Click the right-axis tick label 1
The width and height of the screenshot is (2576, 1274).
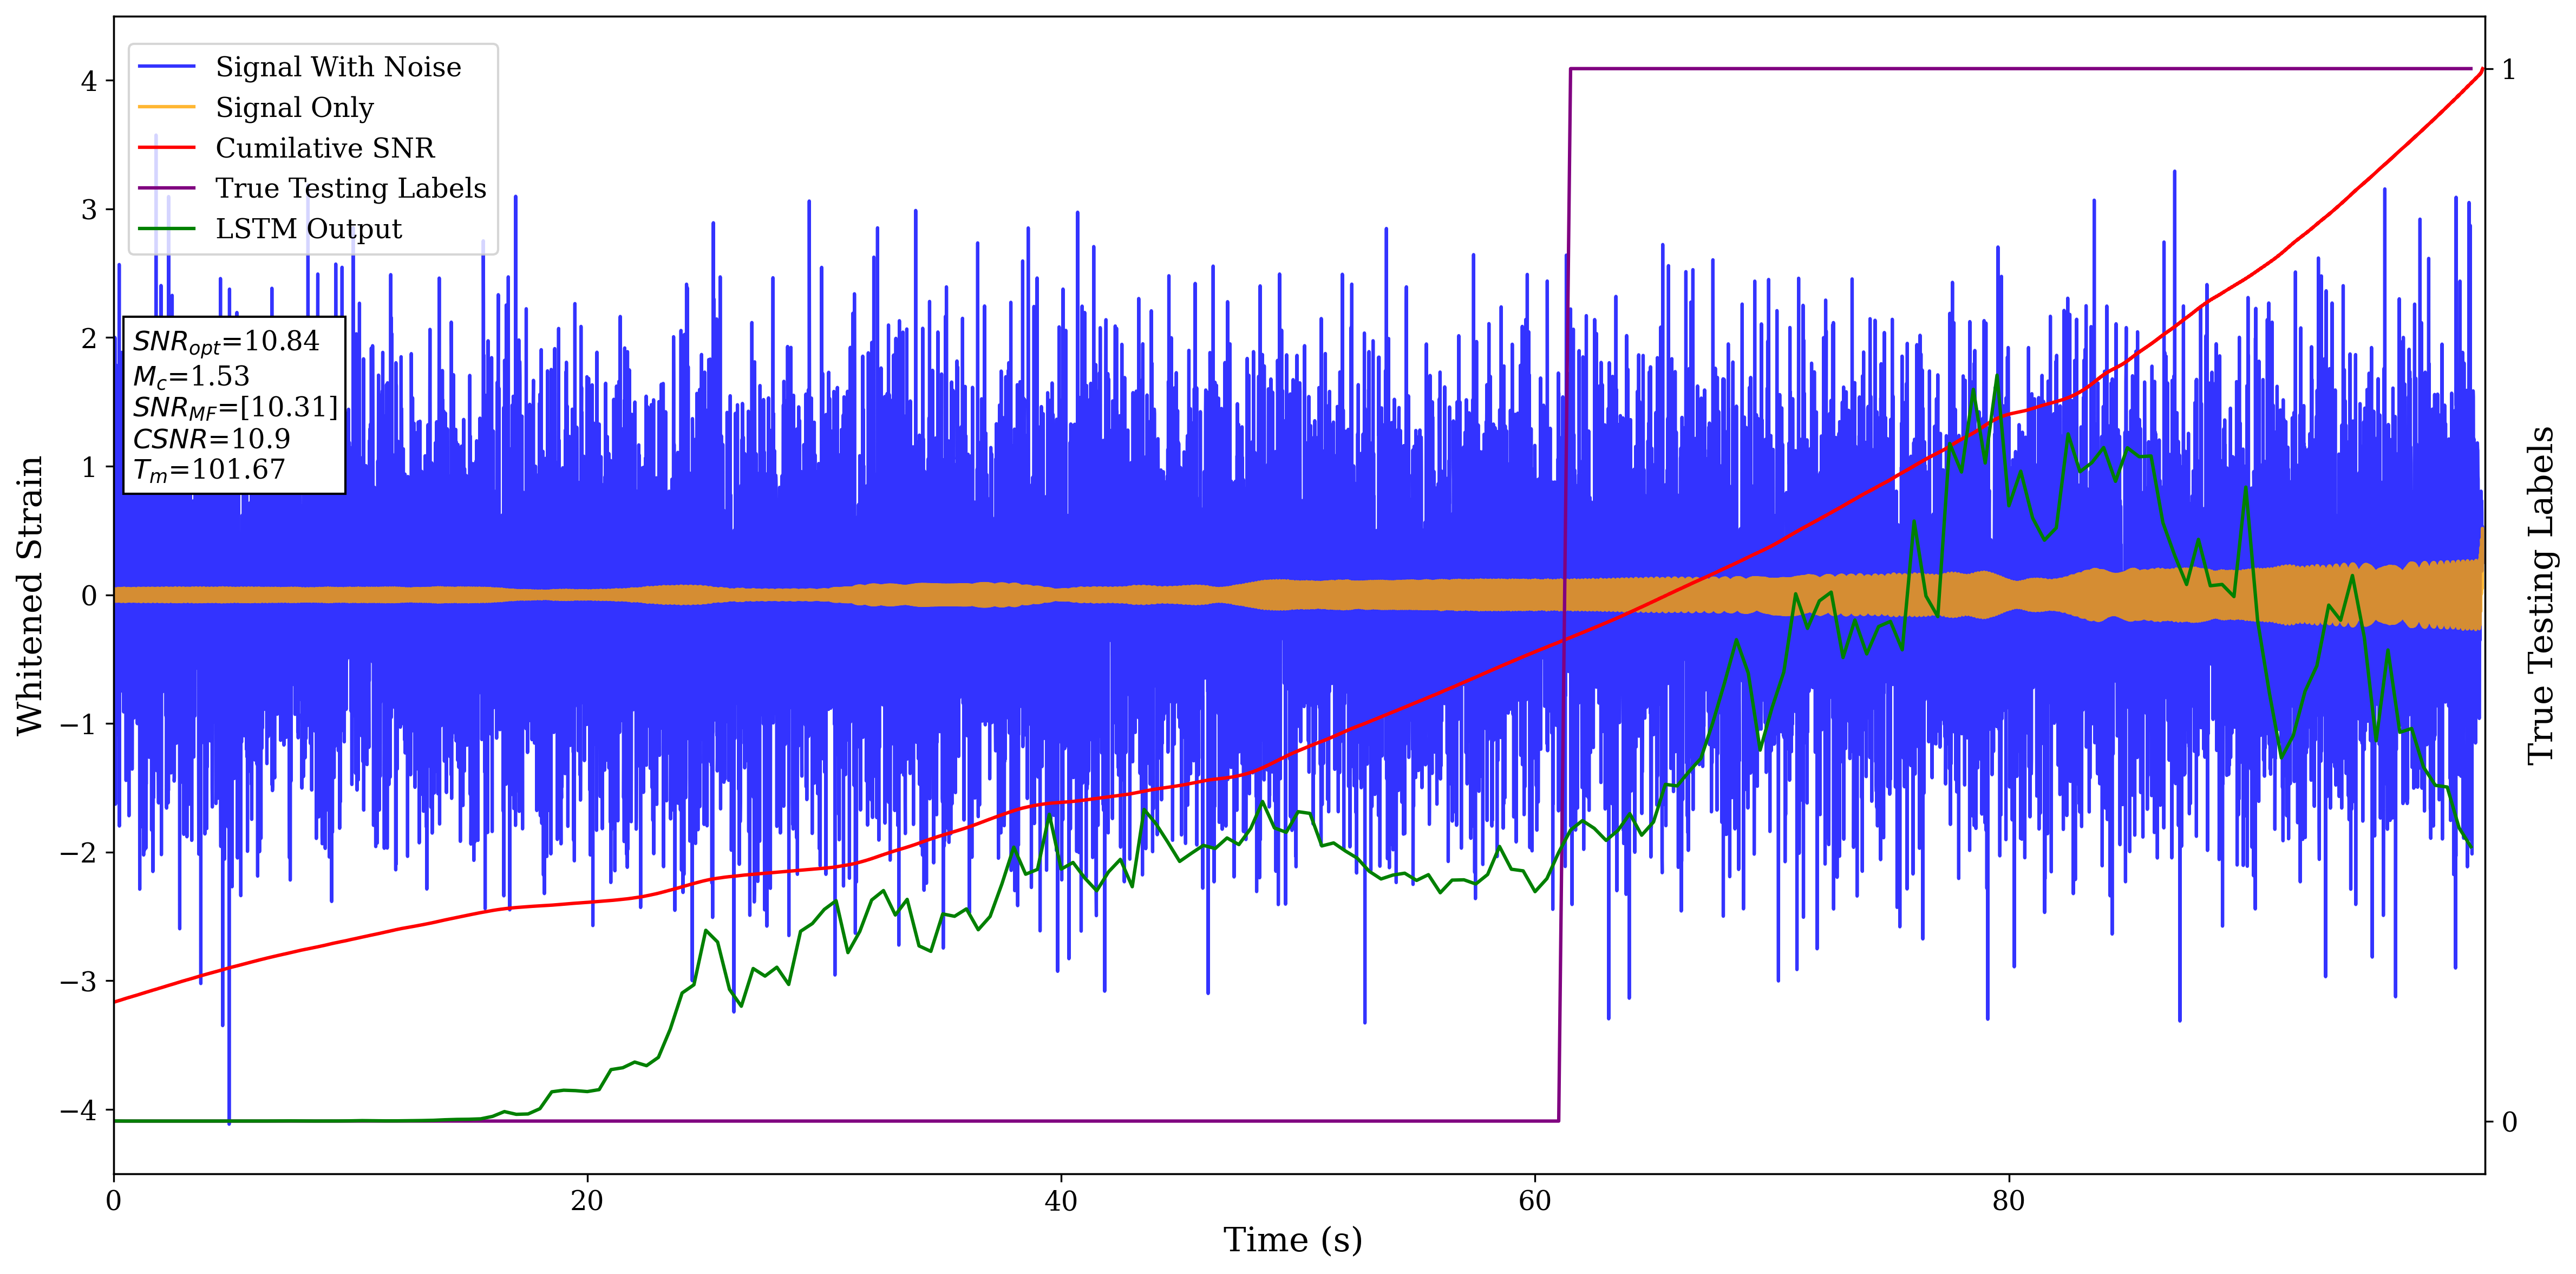2508,70
